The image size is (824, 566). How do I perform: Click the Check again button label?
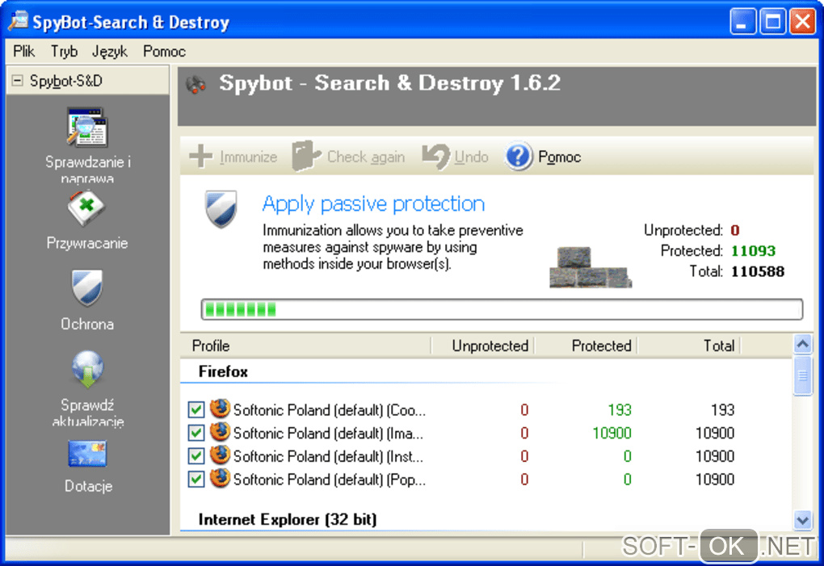[366, 157]
